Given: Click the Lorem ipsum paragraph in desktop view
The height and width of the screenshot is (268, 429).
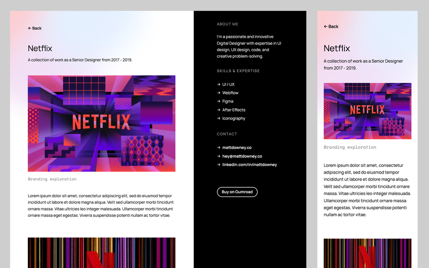Looking at the screenshot, I should [x=101, y=206].
